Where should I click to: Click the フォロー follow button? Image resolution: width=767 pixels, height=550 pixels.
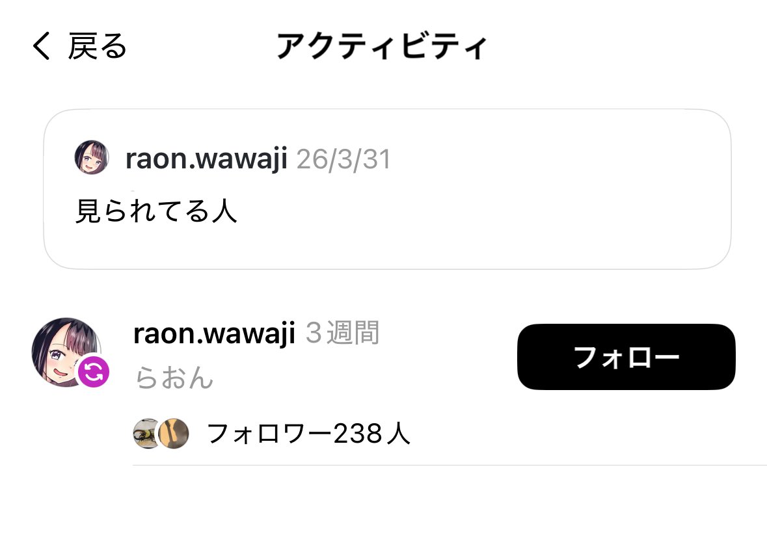pos(626,357)
